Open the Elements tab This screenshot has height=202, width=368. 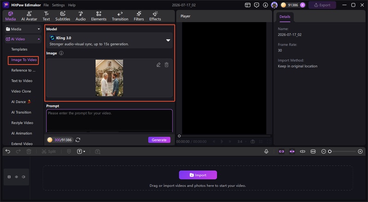98,16
